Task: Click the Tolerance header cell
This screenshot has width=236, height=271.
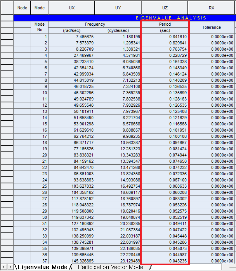Action: click(212, 27)
